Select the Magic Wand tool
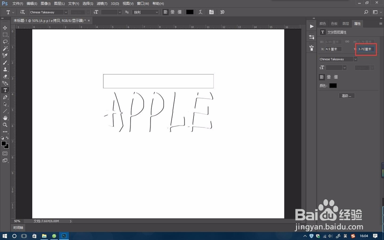Screen dimensions: 384x240 pos(5,48)
